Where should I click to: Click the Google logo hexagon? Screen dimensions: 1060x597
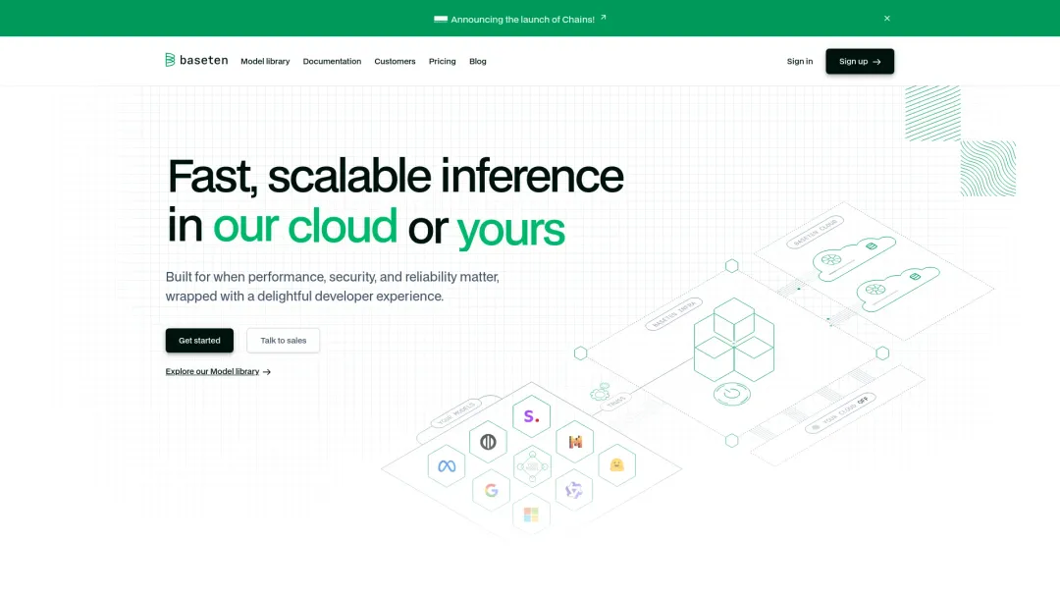click(x=492, y=490)
